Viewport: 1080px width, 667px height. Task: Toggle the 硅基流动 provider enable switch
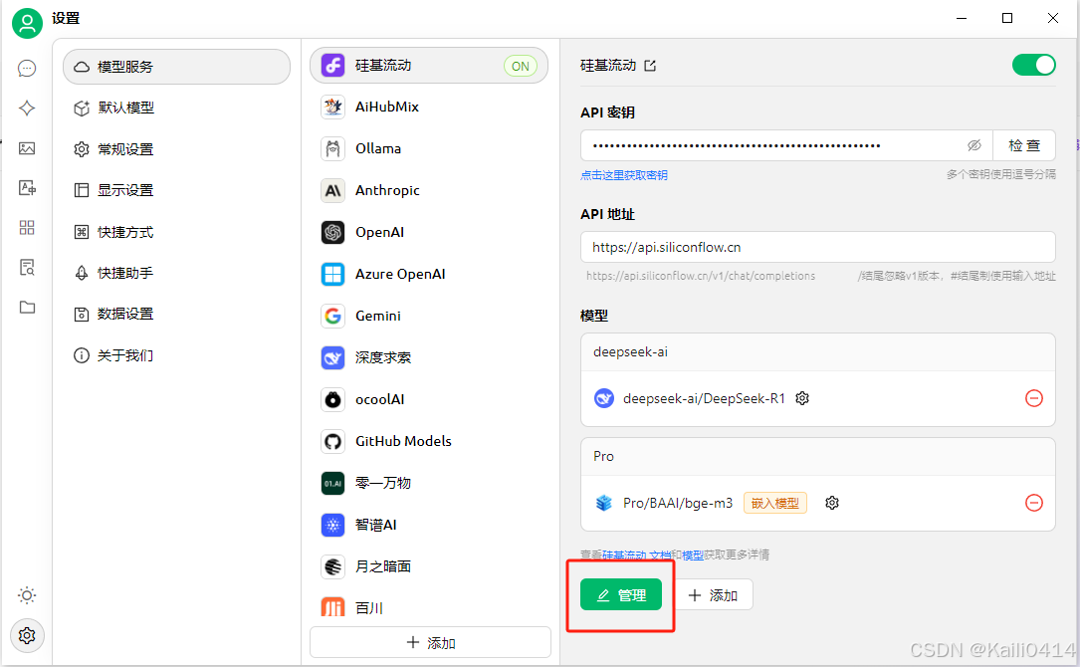[x=1033, y=65]
